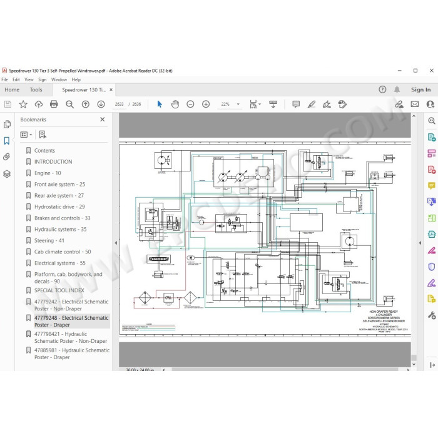Select Hydraulic systems - 35 bookmark
This screenshot has width=438, height=438.
click(x=60, y=230)
